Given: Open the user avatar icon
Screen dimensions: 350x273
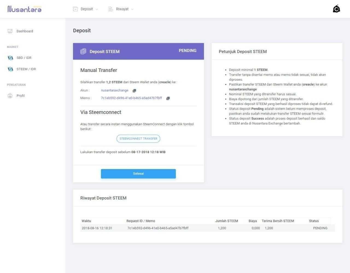Looking at the screenshot, I should (336, 9).
